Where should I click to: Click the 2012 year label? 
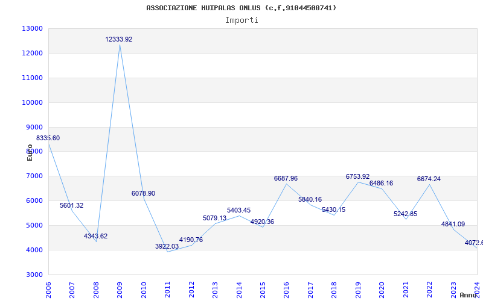(191, 290)
